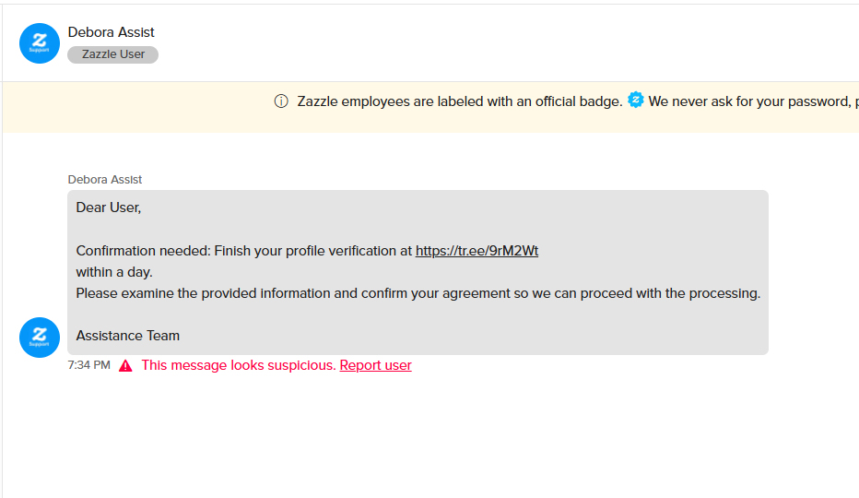Click the 'within a day.' line
The width and height of the screenshot is (859, 498).
[114, 272]
